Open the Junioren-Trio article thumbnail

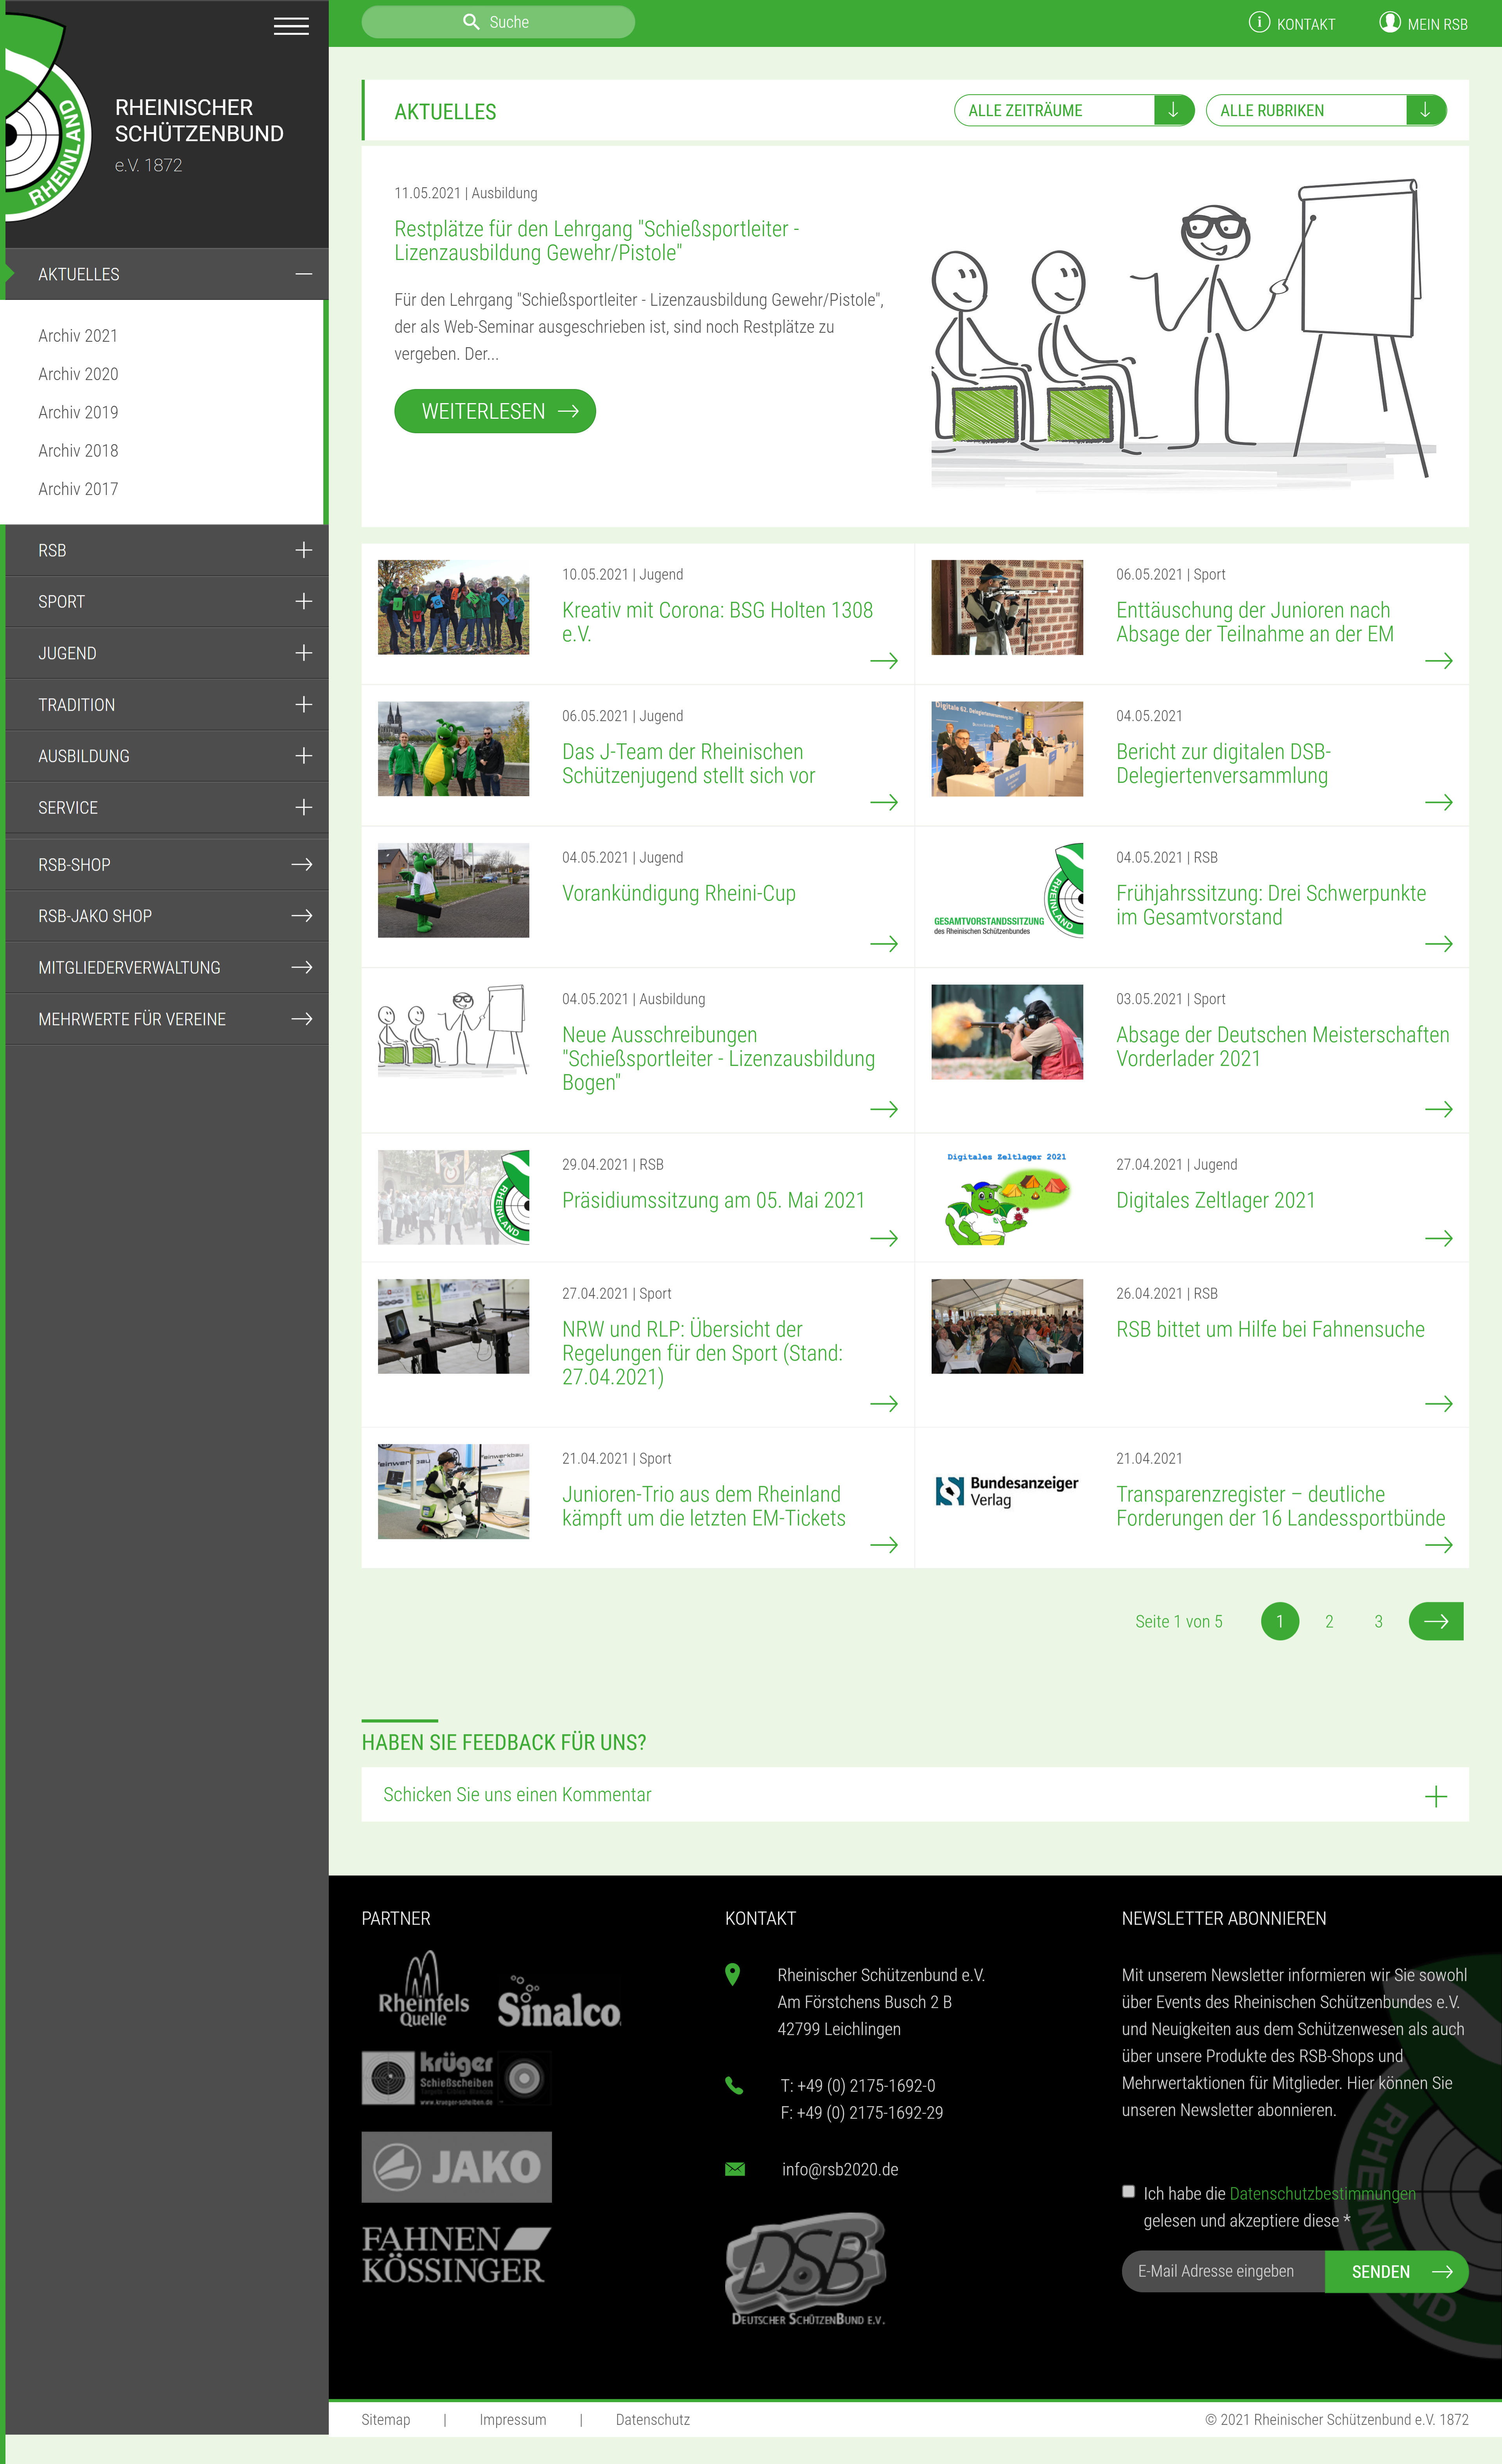453,1491
